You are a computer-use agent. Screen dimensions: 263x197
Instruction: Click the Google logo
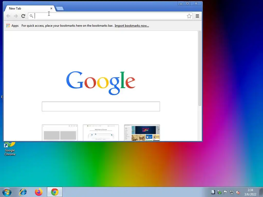101,83
